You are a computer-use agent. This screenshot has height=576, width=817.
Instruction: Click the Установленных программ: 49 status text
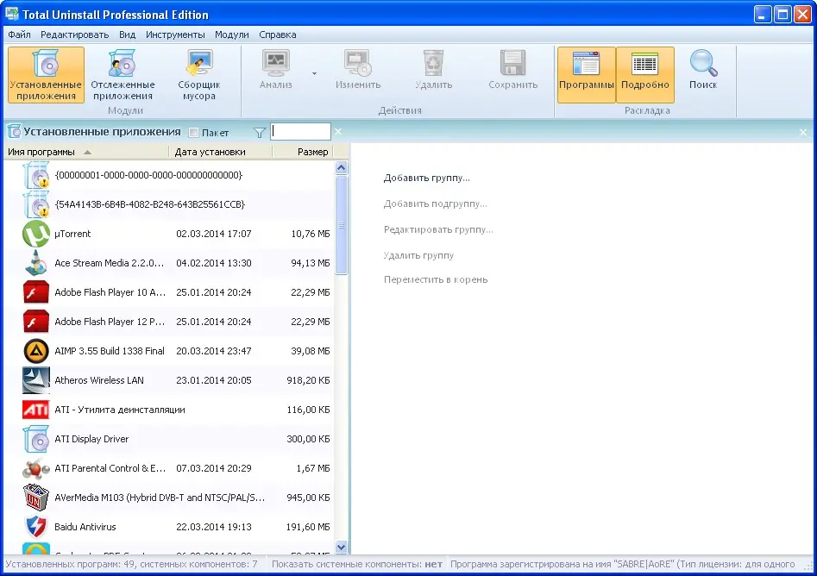point(131,565)
